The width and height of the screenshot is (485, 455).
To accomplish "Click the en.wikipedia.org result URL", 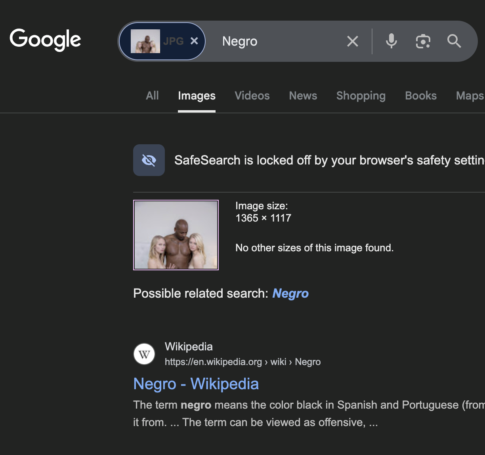I will coord(243,362).
